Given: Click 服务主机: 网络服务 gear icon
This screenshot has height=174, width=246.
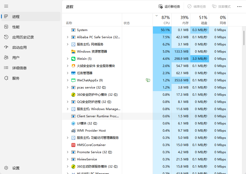Looking at the screenshot, I should 73,44.
